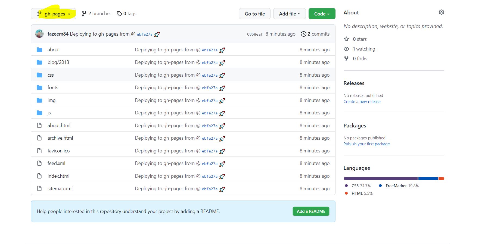The image size is (491, 244).
Task: Click the rocket emoji in latest commit header
Action: [157, 35]
